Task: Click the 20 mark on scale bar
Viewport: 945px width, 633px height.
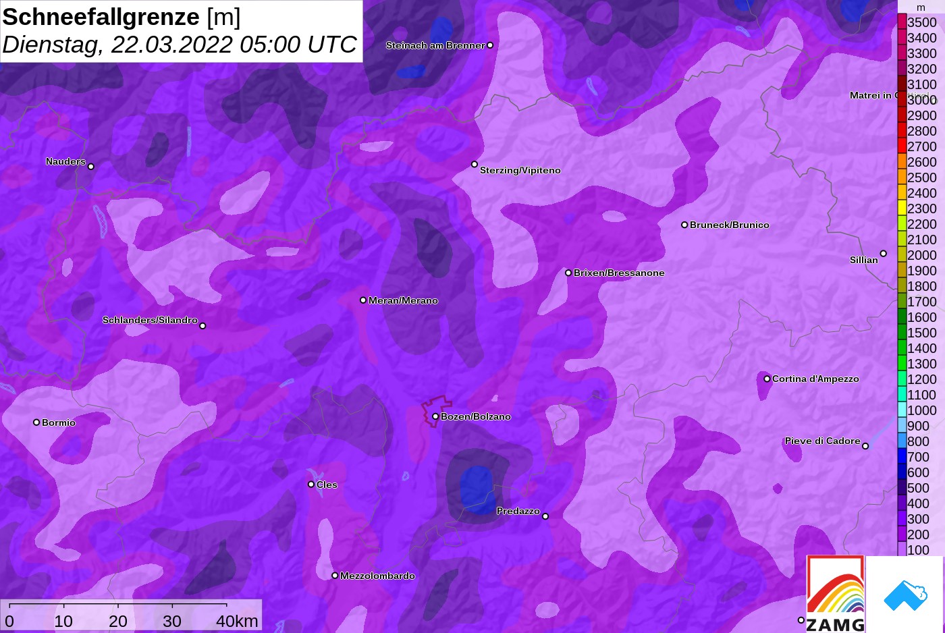Action: pyautogui.click(x=118, y=621)
